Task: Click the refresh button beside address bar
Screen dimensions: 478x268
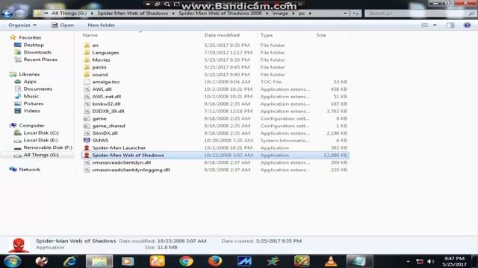Action: tap(356, 13)
